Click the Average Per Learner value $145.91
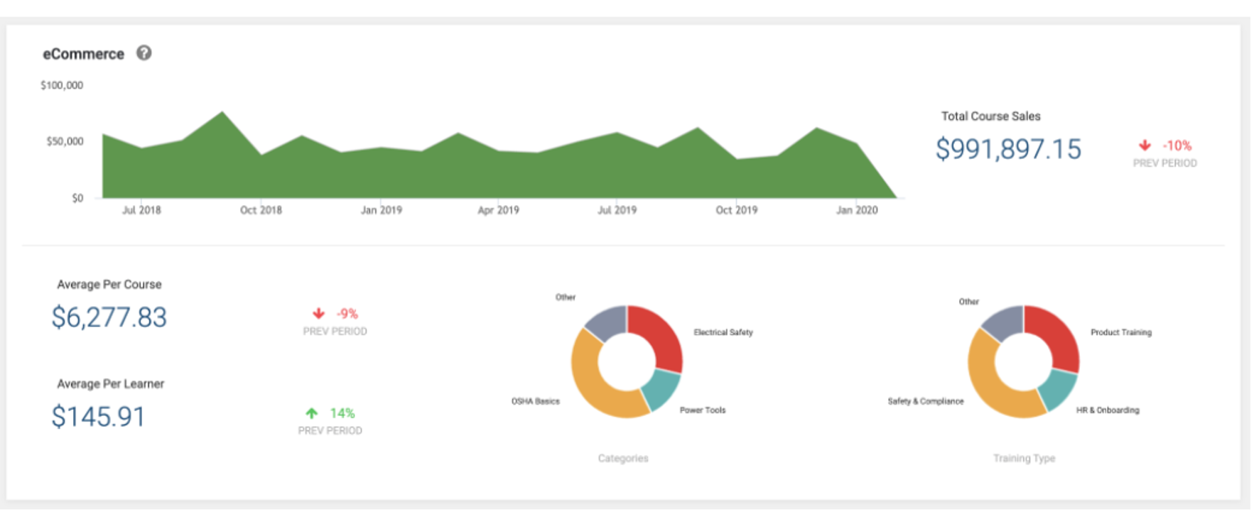 point(98,417)
